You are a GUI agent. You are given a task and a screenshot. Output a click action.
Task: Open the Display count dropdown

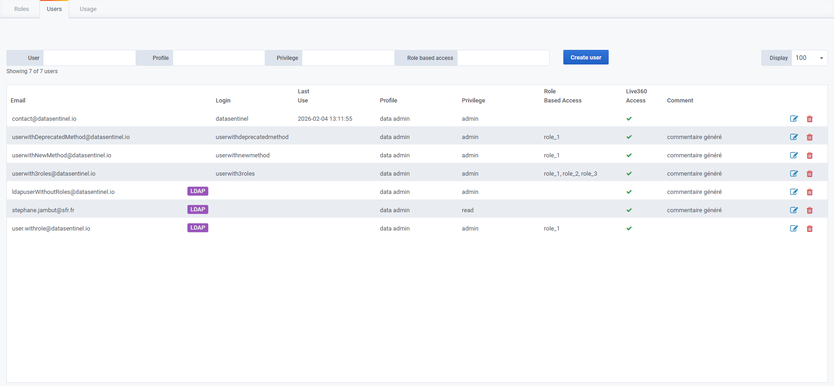click(x=809, y=58)
